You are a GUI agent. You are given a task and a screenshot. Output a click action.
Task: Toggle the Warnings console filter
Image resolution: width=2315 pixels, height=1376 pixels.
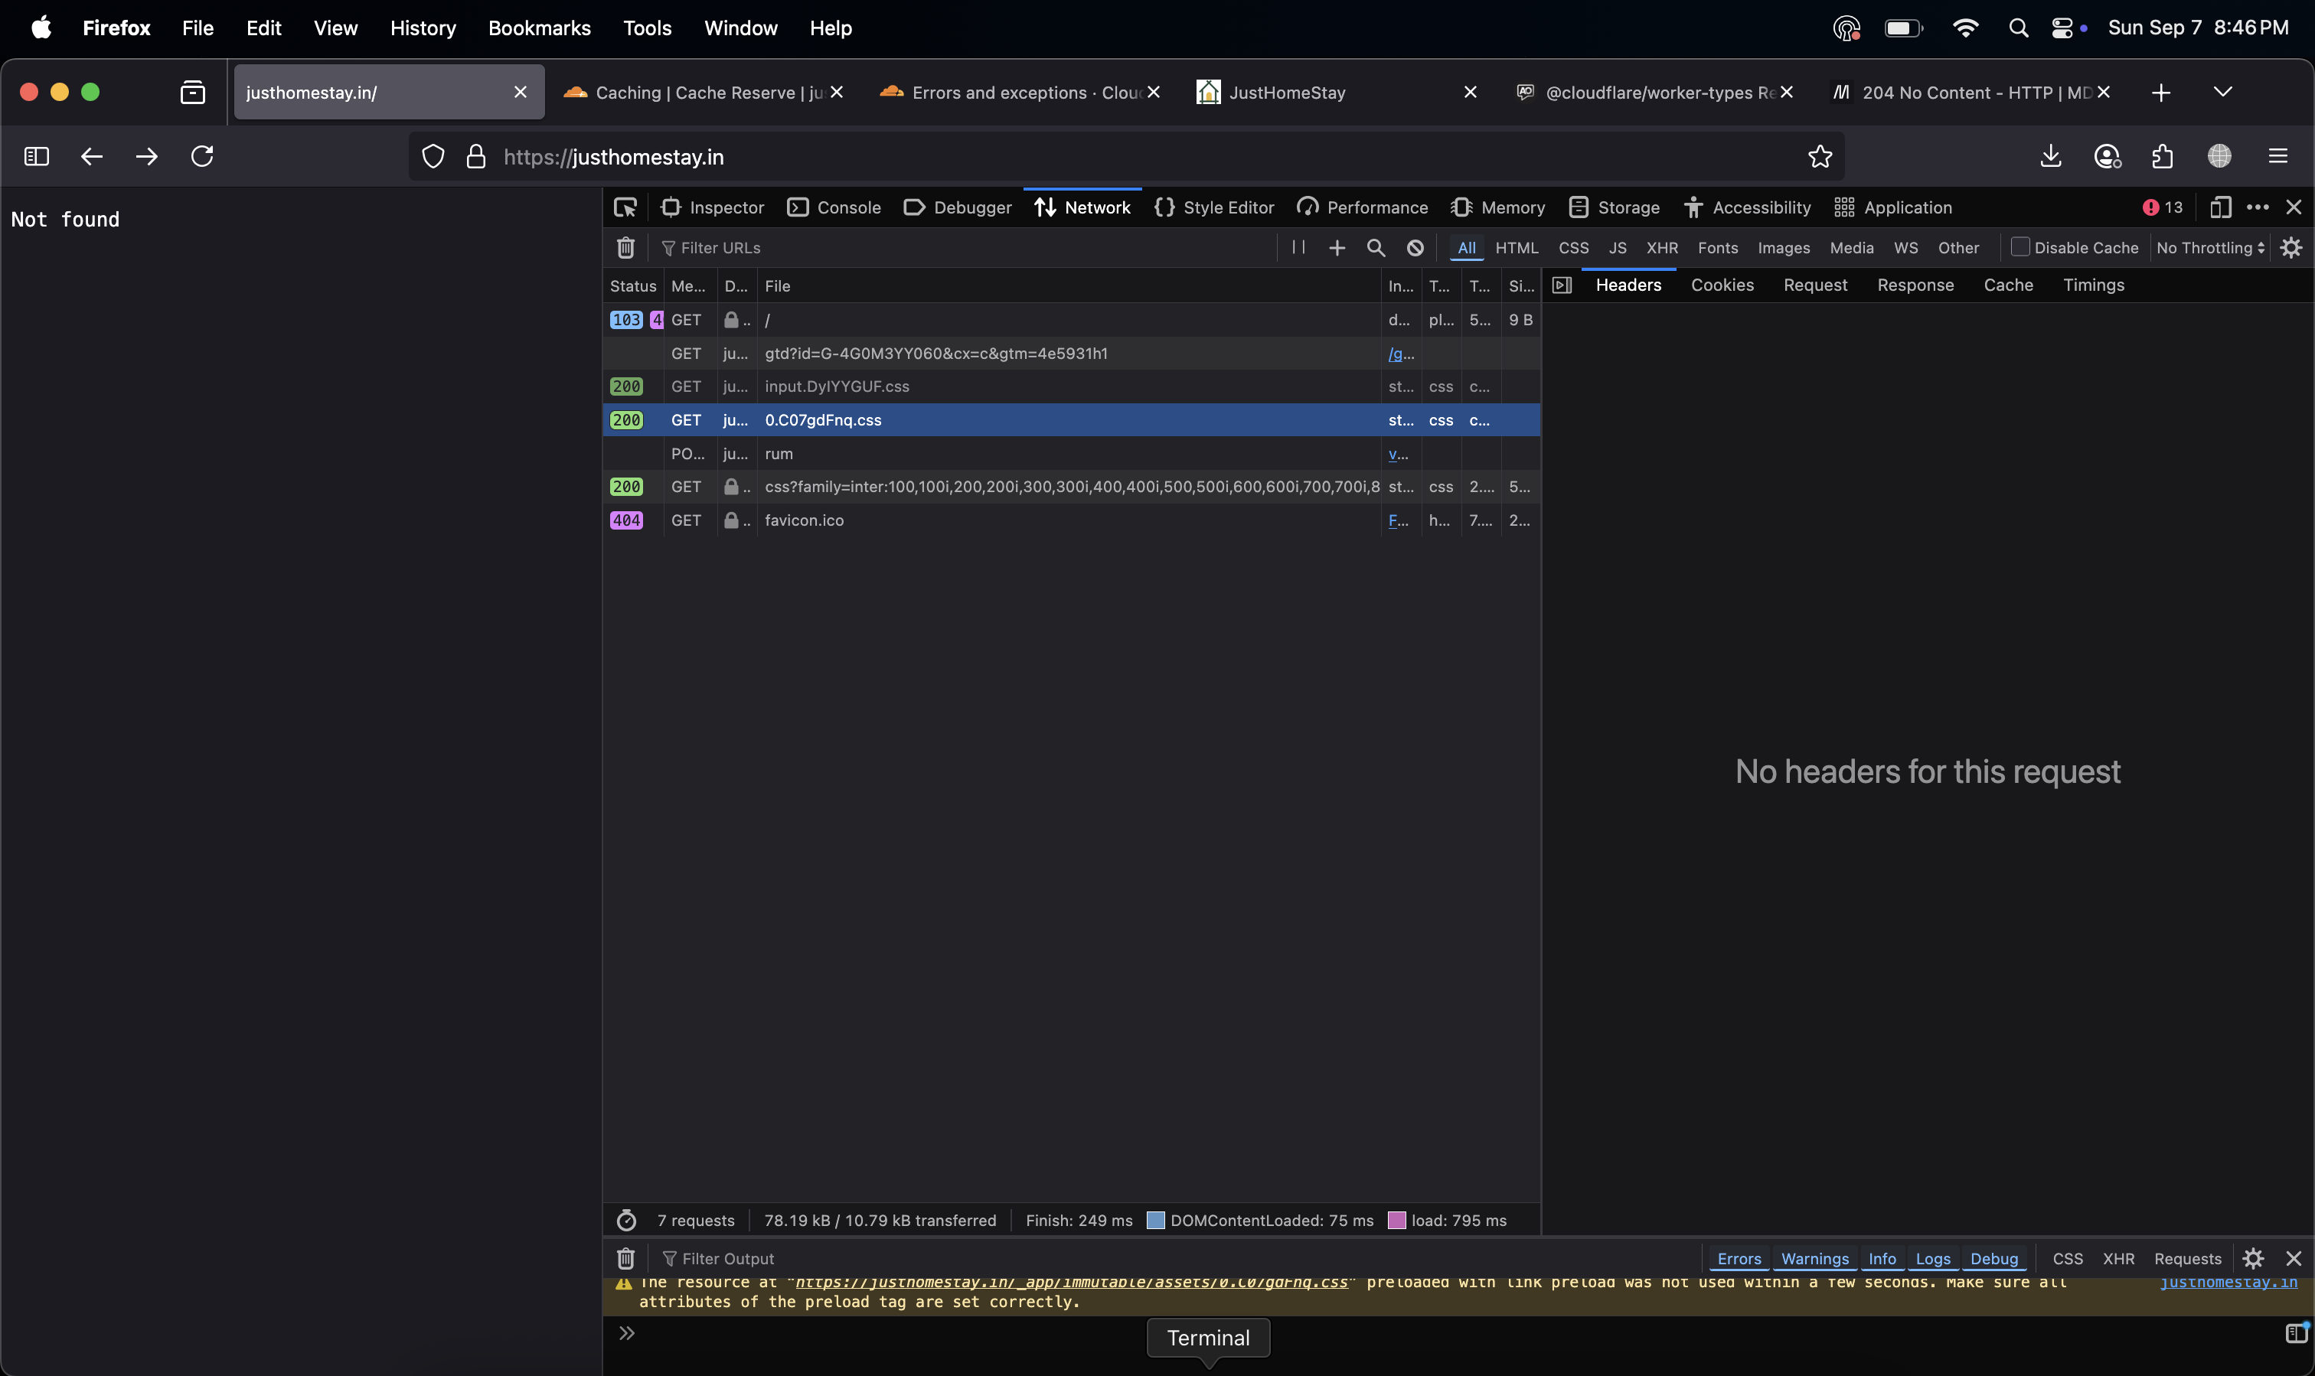coord(1814,1258)
